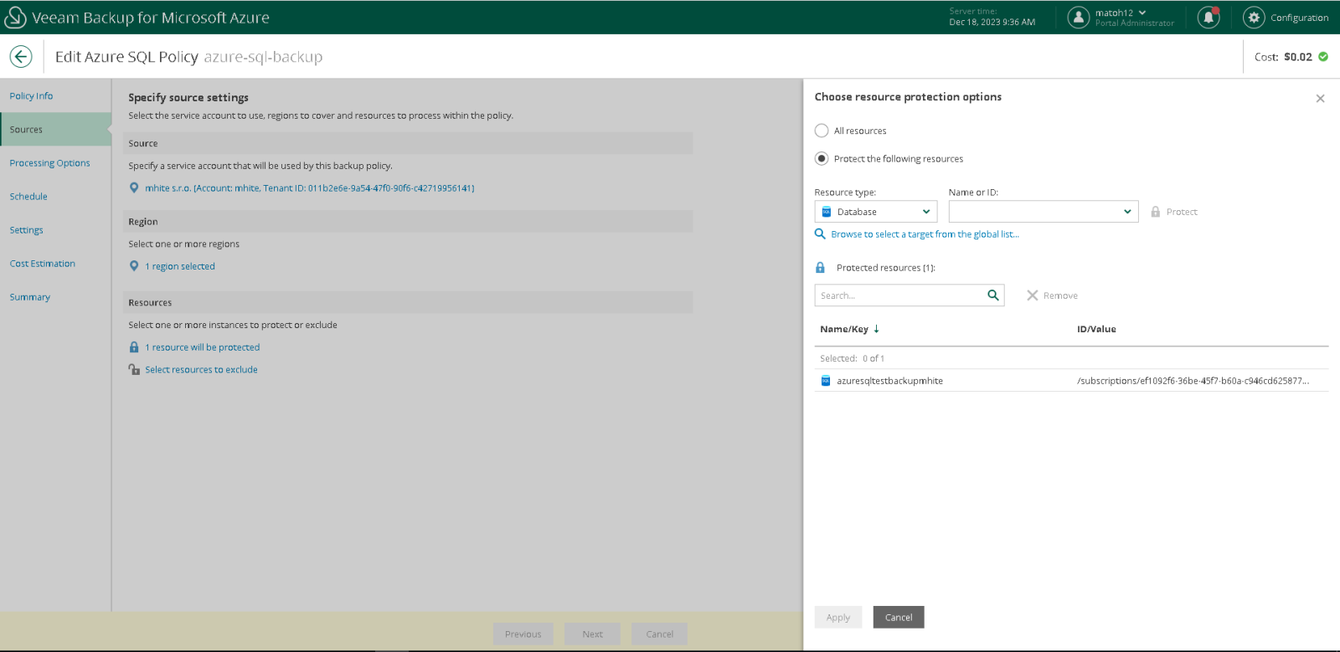Close the resource protection options panel

pyautogui.click(x=1321, y=99)
